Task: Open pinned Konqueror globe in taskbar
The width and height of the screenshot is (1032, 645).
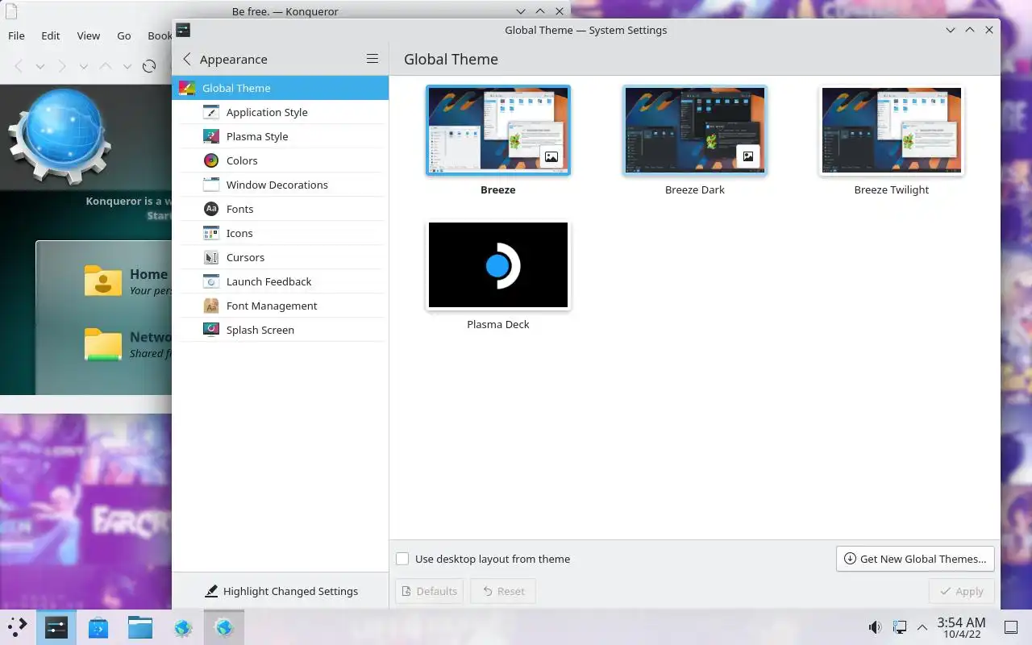Action: tap(183, 627)
